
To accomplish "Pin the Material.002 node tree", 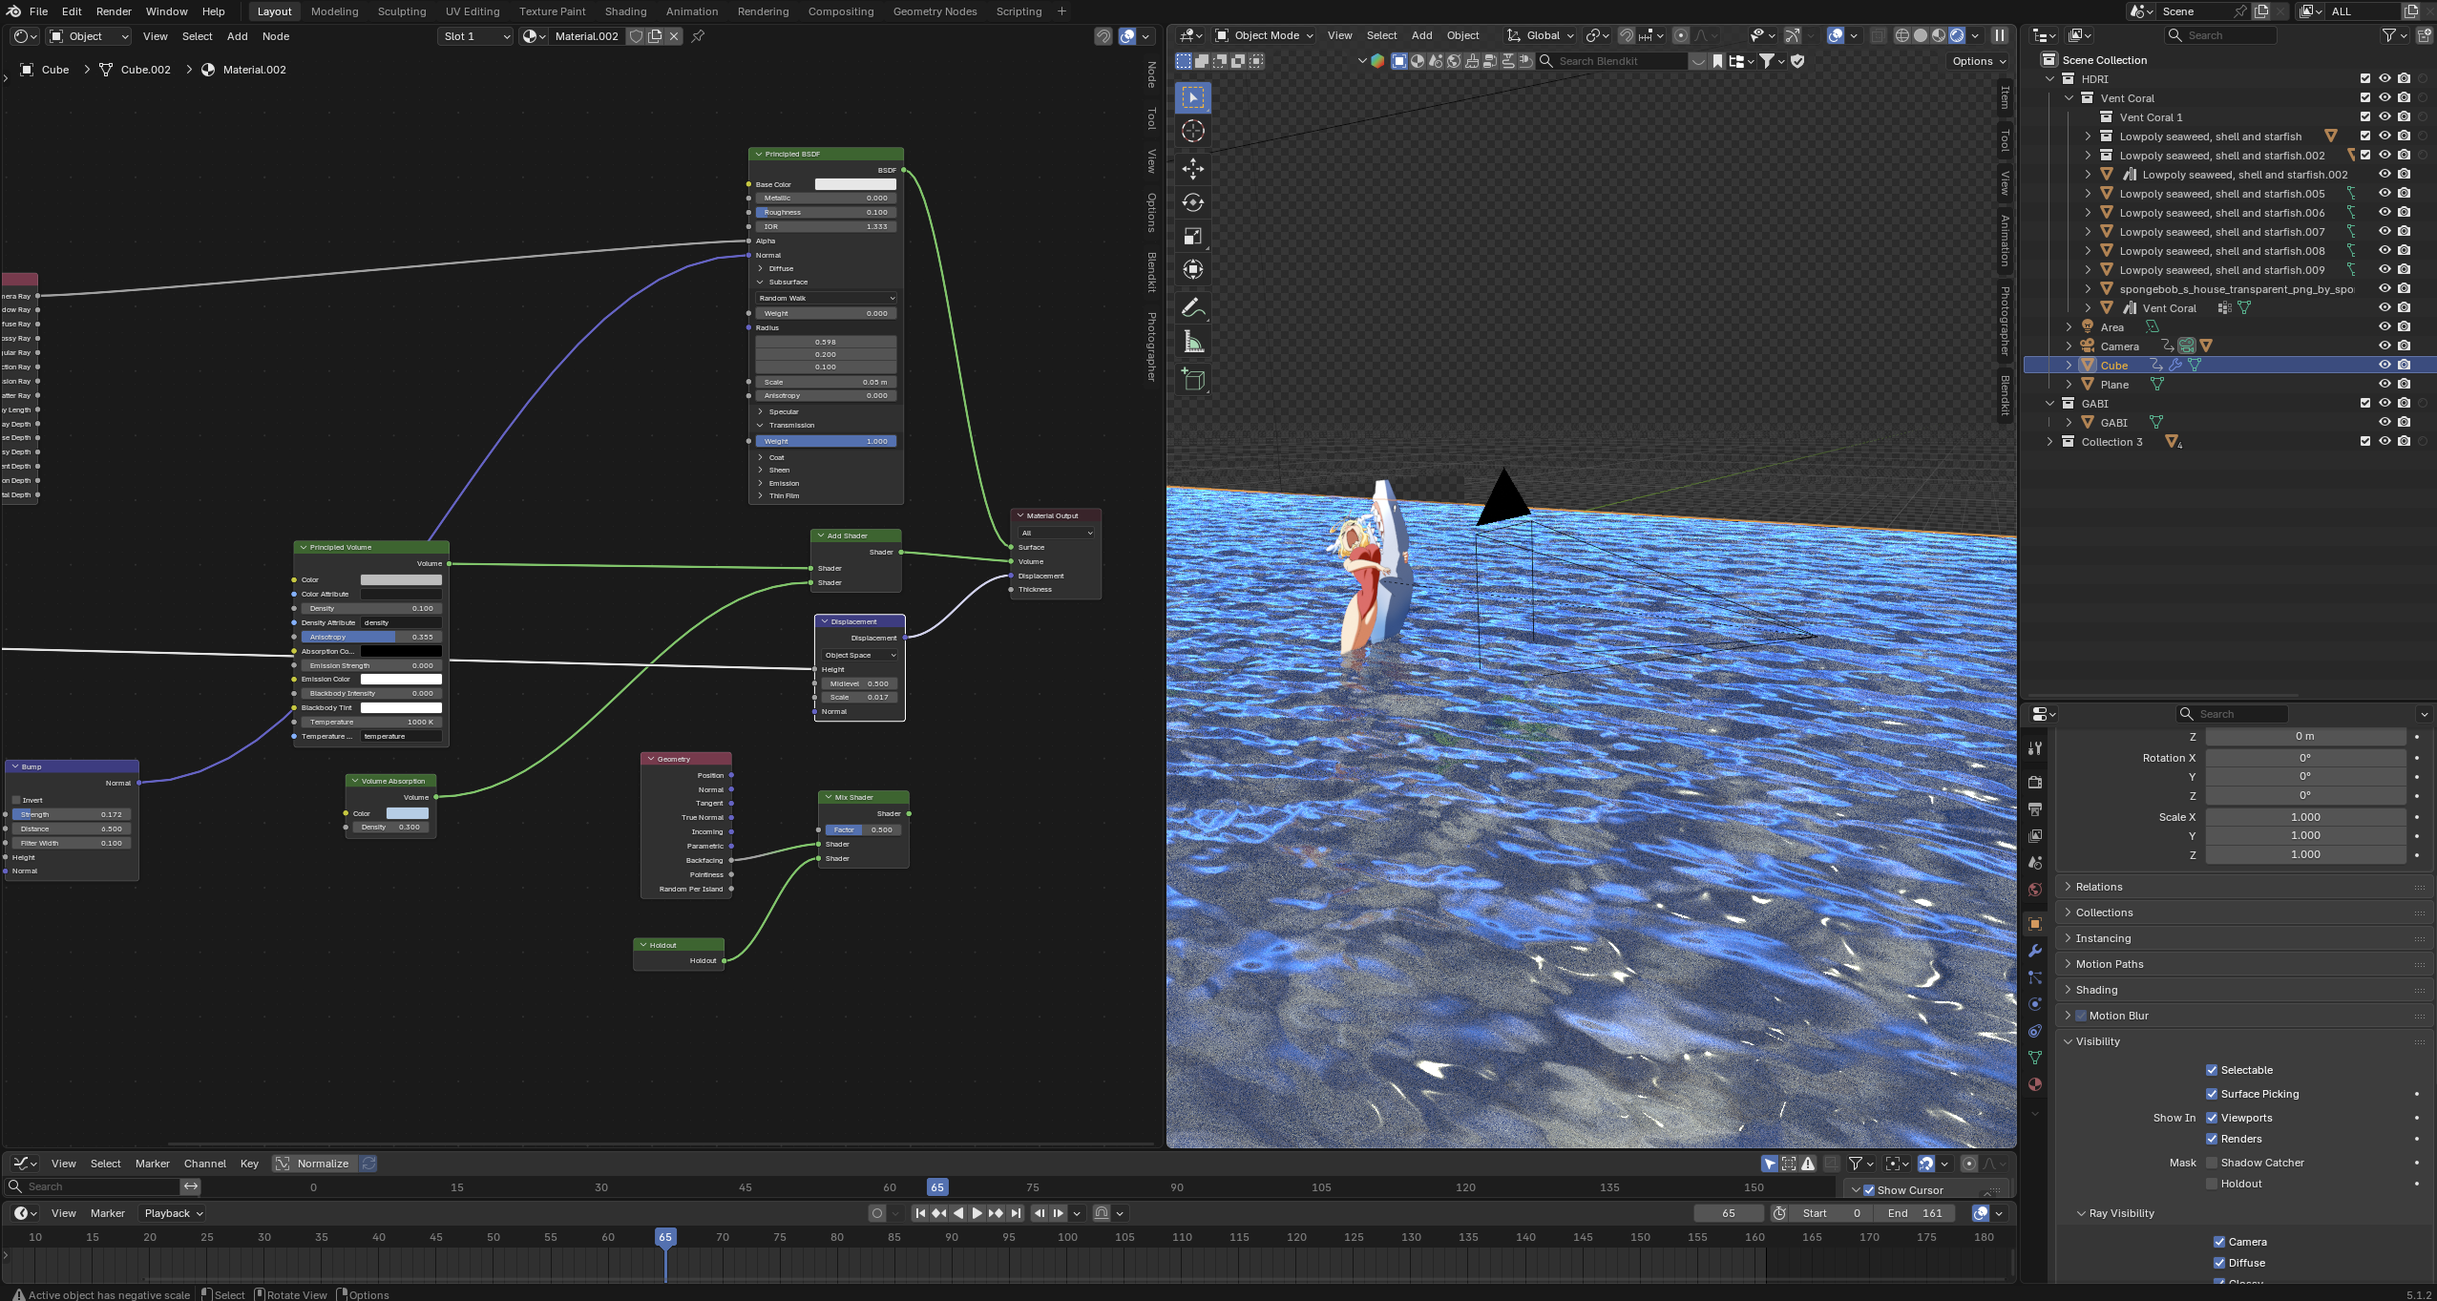I will (698, 36).
